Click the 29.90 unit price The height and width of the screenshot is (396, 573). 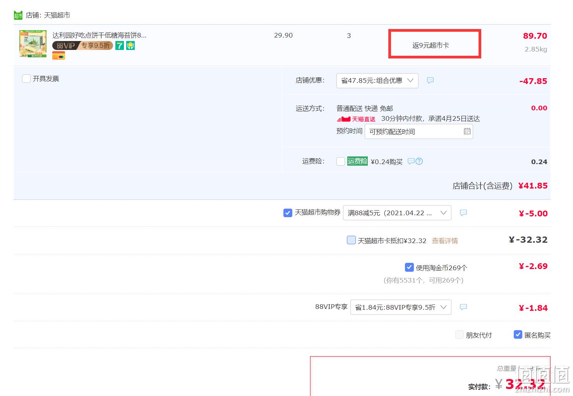pyautogui.click(x=283, y=35)
